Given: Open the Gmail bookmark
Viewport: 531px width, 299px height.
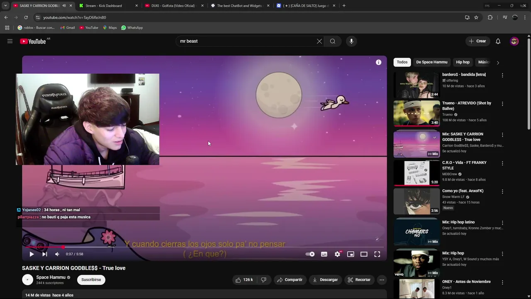Looking at the screenshot, I should [68, 28].
